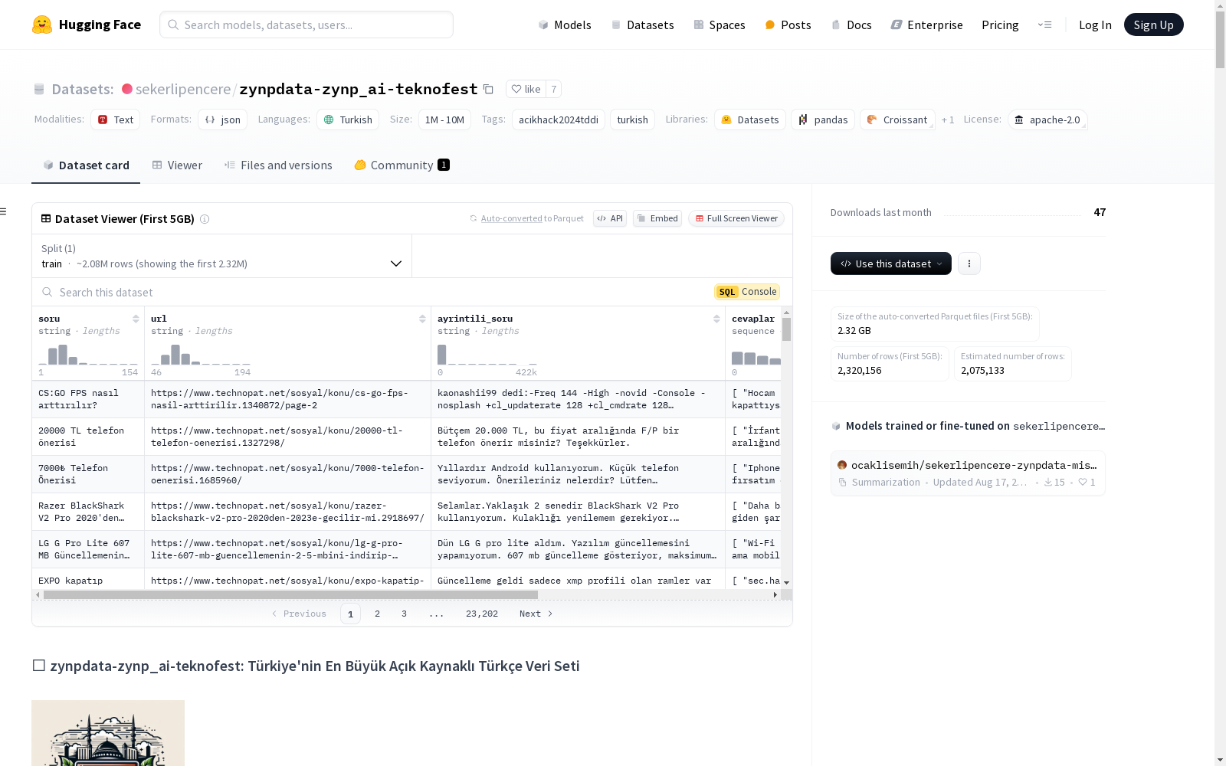Open Posts page
The height and width of the screenshot is (766, 1226).
coord(788,25)
